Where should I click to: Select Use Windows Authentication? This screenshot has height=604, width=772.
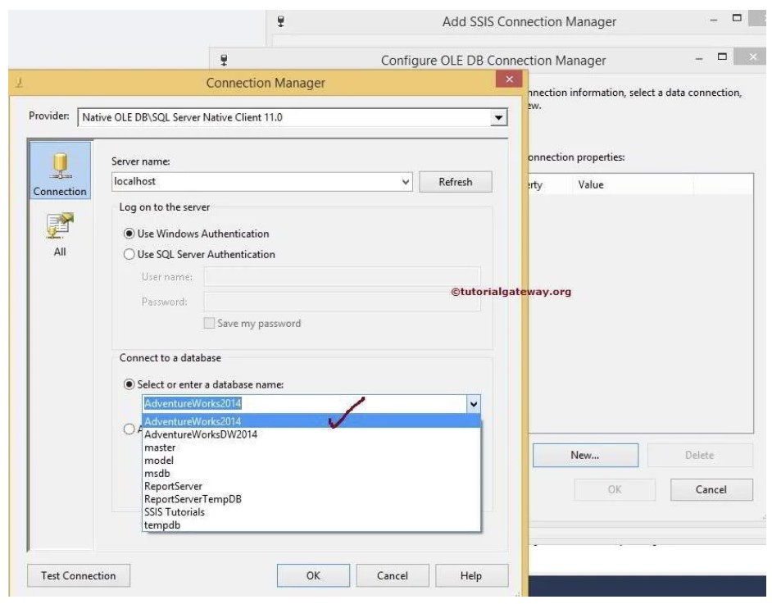point(129,234)
